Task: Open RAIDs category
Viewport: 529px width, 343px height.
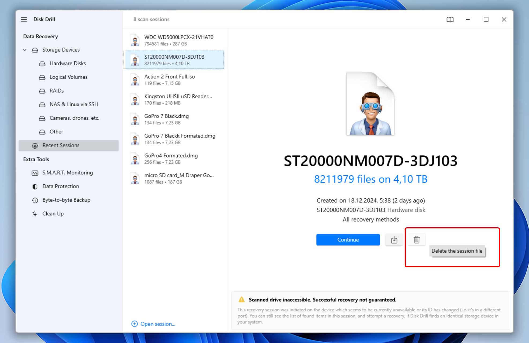Action: point(57,91)
